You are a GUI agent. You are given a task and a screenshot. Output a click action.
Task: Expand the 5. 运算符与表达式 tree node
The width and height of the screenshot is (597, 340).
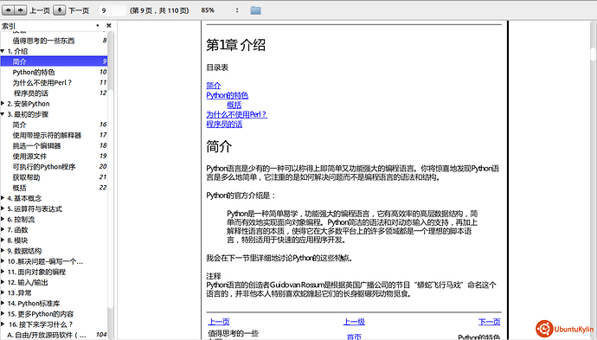(3, 208)
